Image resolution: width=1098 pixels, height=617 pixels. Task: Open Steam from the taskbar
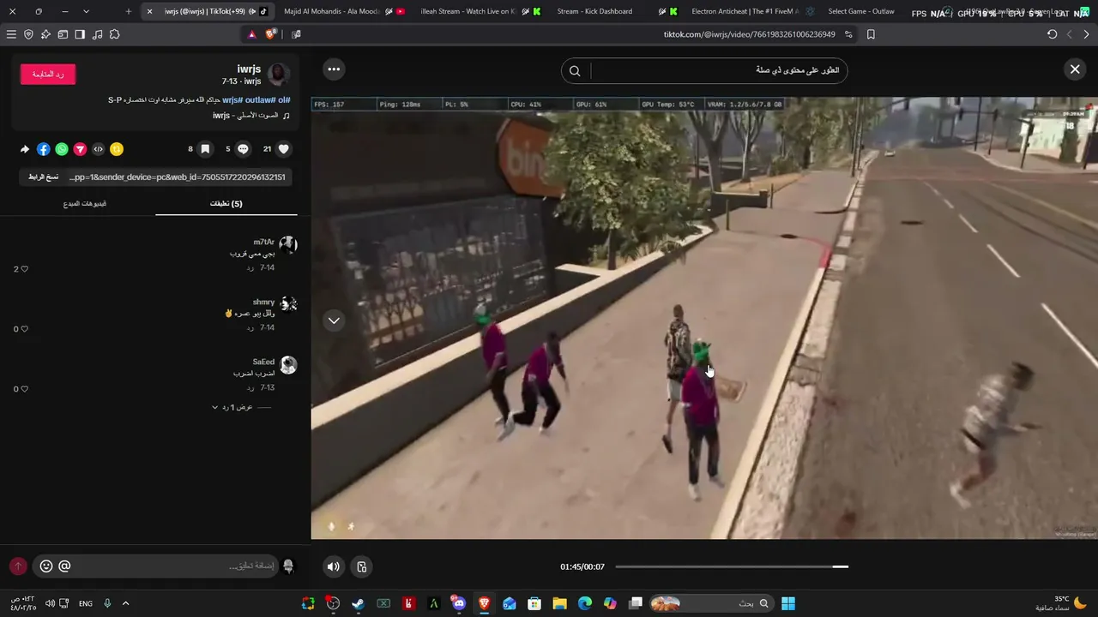coord(359,603)
